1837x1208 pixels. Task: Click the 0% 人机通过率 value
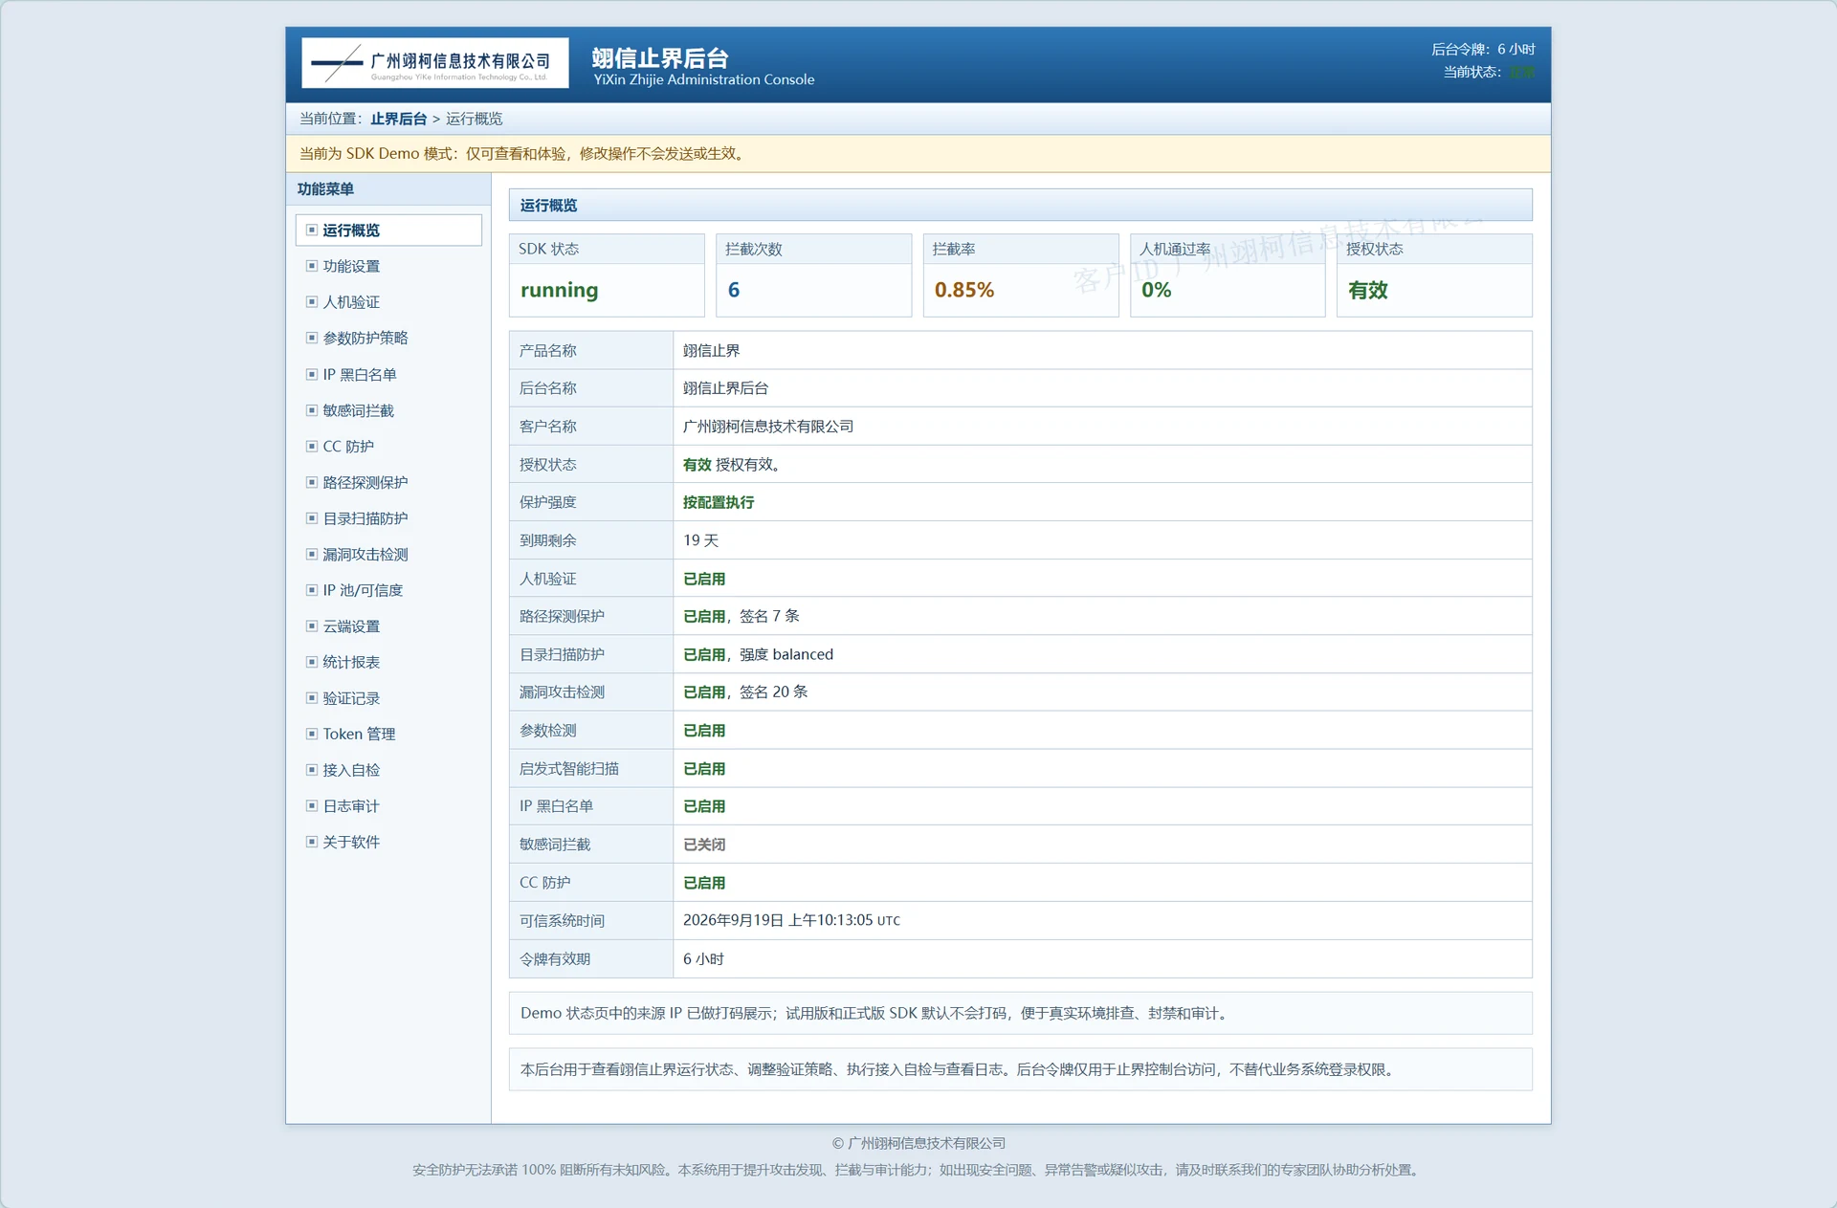[x=1157, y=290]
